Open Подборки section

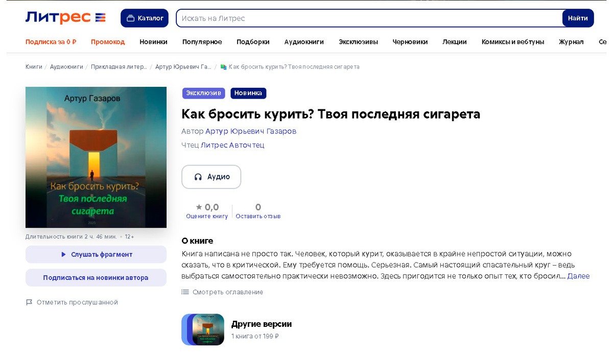(x=253, y=42)
